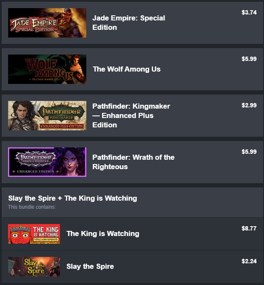Click the Slay the Spire title text
The width and height of the screenshot is (264, 285).
pos(90,267)
